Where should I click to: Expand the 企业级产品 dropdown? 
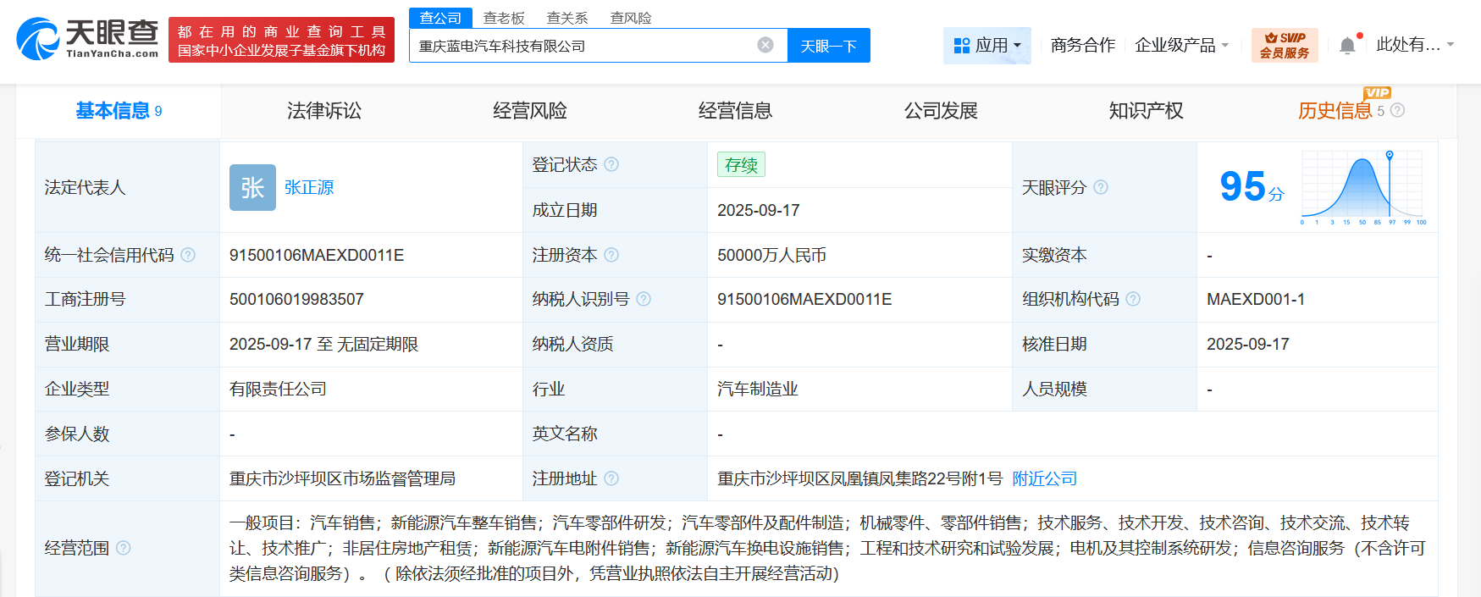(x=1181, y=46)
